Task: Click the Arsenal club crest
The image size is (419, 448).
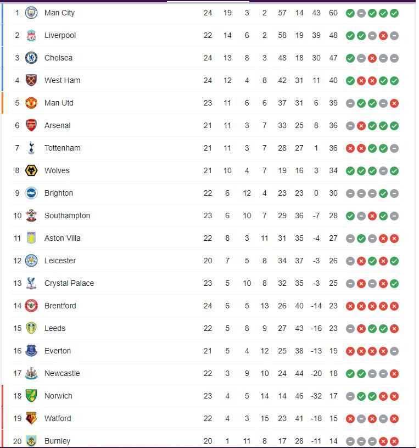Action: tap(31, 125)
